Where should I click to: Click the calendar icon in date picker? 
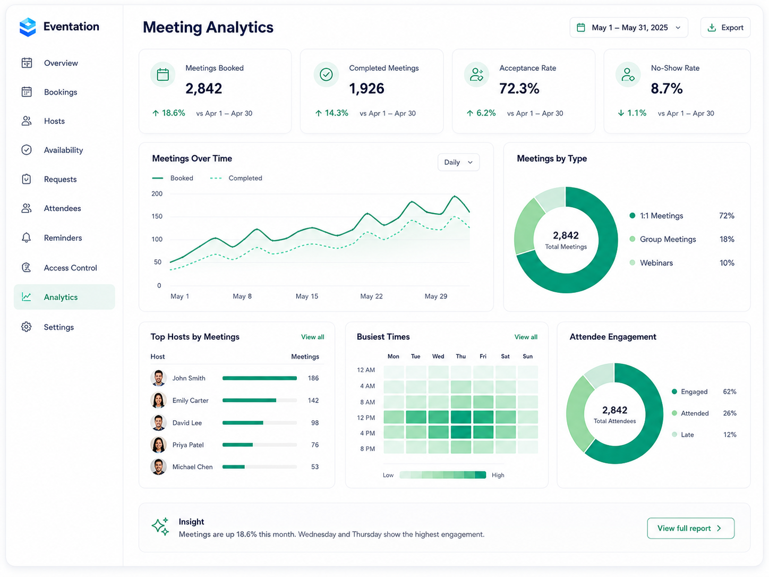581,28
